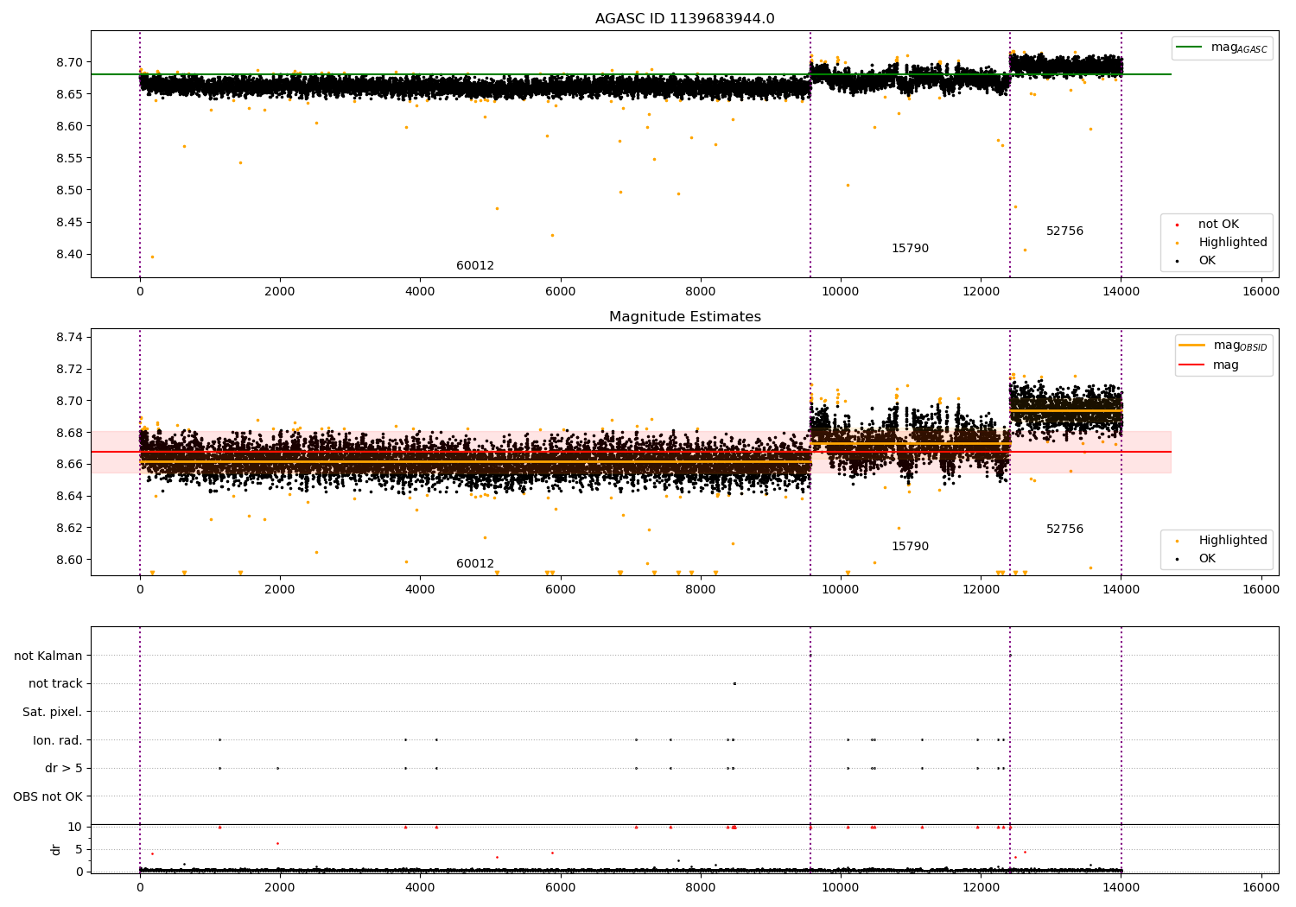This screenshot has width=1296, height=907.
Task: Click the 16000 x-tick under the top plot
Action: 1261,292
